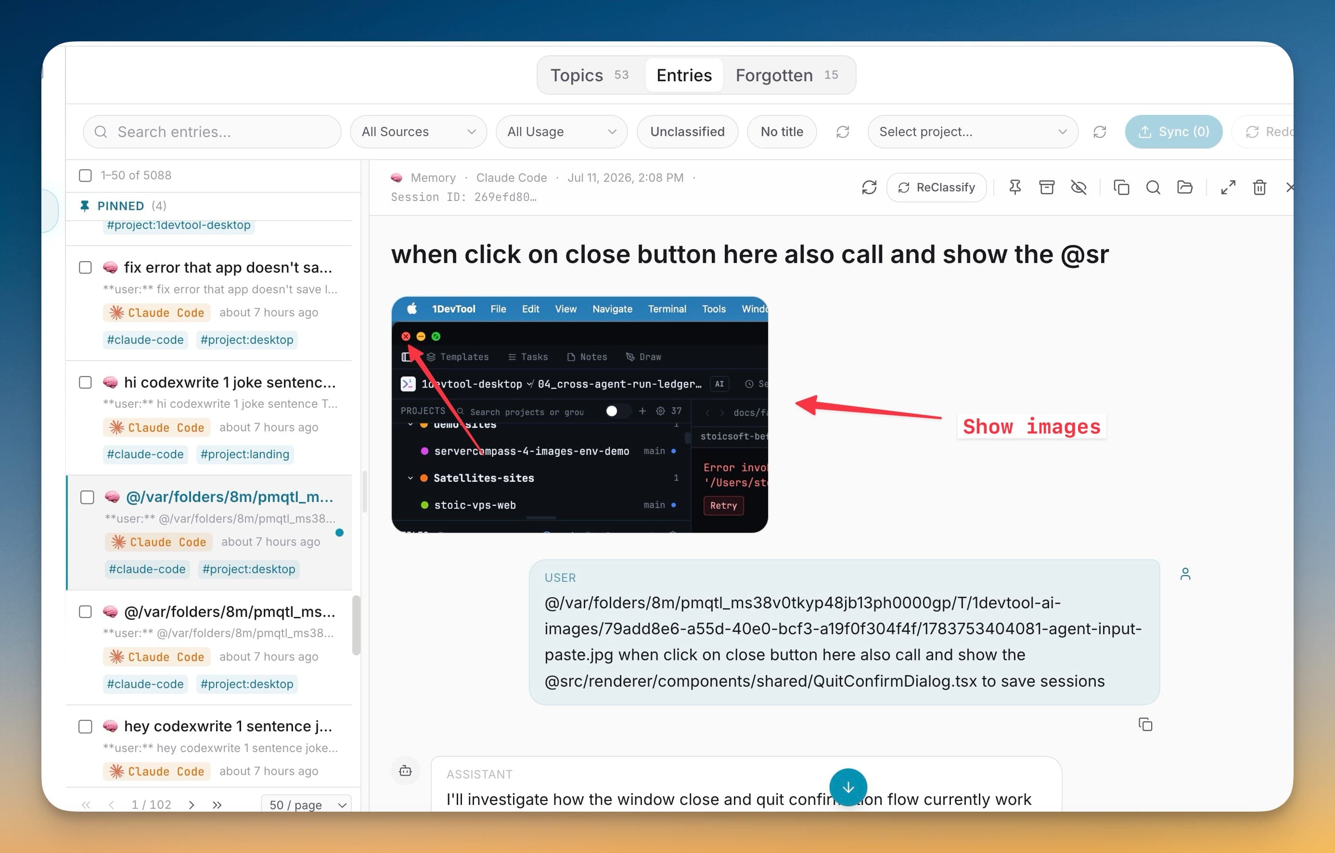Click the assistant robot icon
The width and height of the screenshot is (1335, 853).
pyautogui.click(x=405, y=770)
